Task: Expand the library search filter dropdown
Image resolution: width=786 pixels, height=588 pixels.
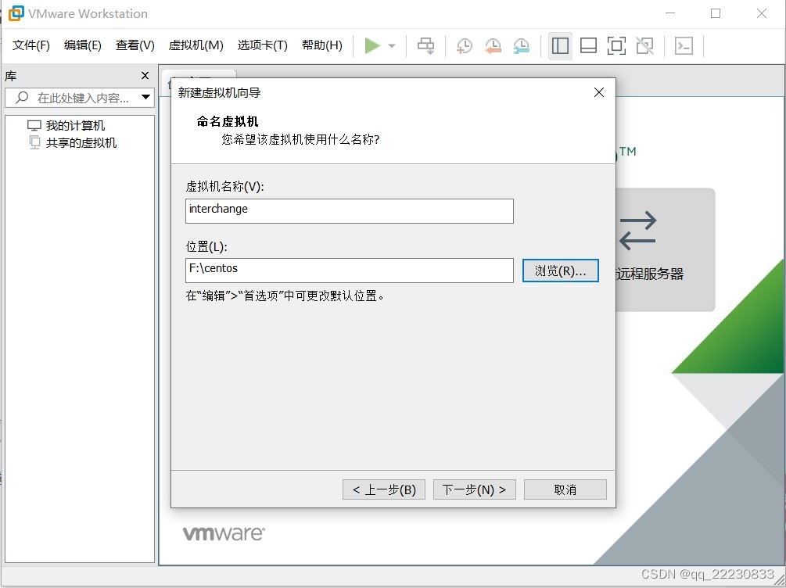Action: point(146,97)
